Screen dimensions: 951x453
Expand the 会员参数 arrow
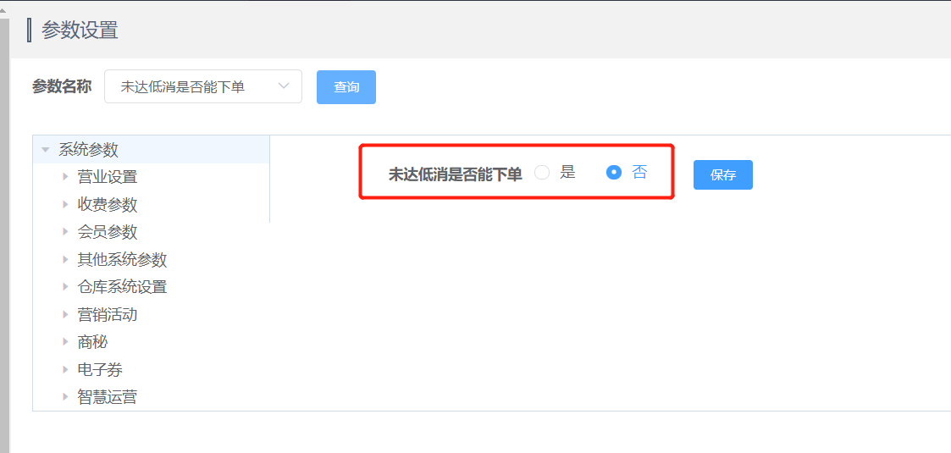click(x=65, y=232)
